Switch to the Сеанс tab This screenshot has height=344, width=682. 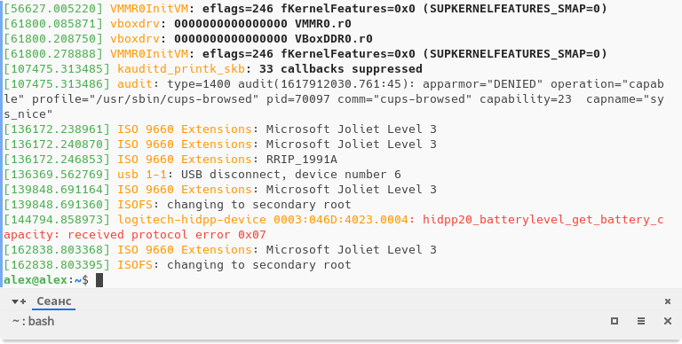54,301
